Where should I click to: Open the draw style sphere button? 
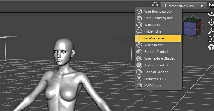click(155, 5)
